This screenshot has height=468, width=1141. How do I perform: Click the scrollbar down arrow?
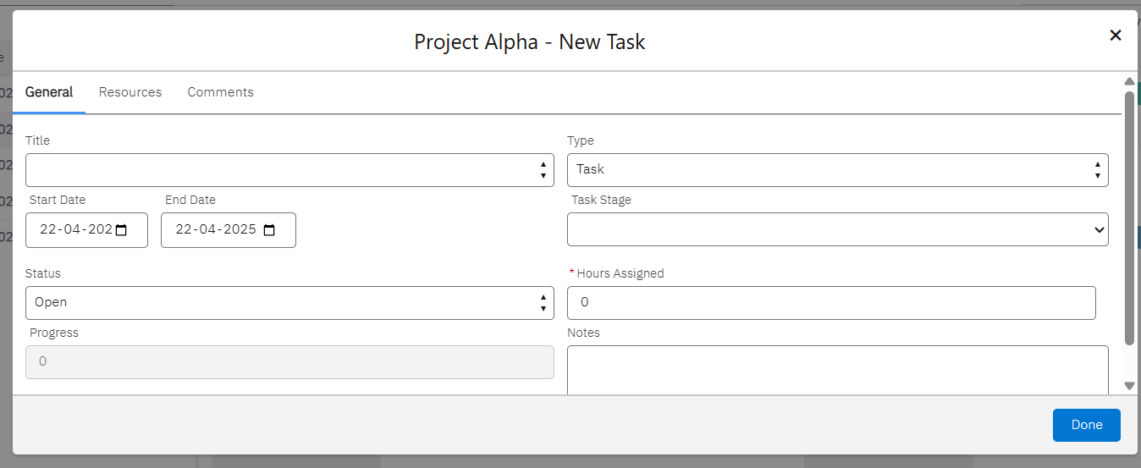coord(1129,385)
